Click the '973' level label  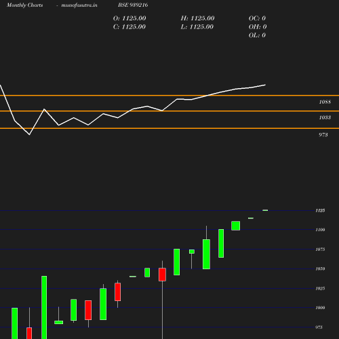[x=323, y=135]
